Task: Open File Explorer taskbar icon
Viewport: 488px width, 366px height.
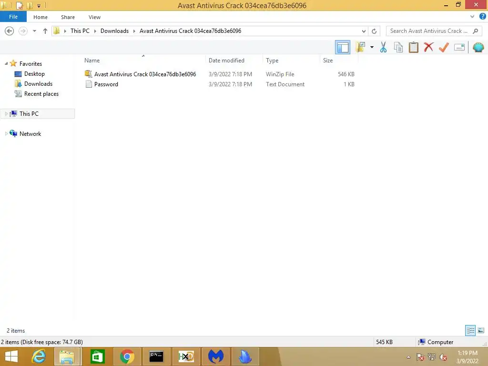Action: tap(67, 356)
